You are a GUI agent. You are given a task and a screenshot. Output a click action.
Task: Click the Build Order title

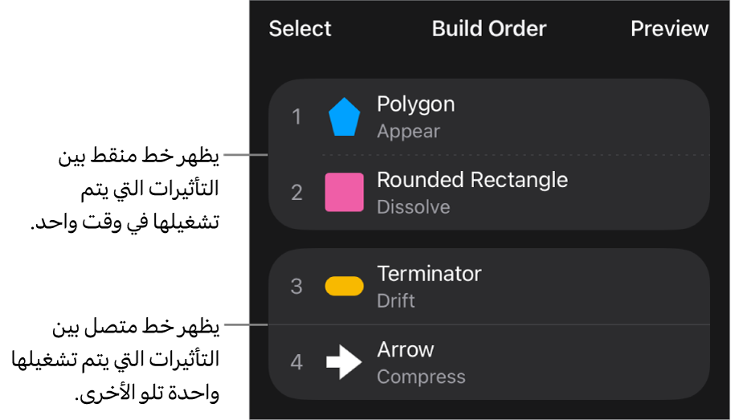tap(488, 29)
